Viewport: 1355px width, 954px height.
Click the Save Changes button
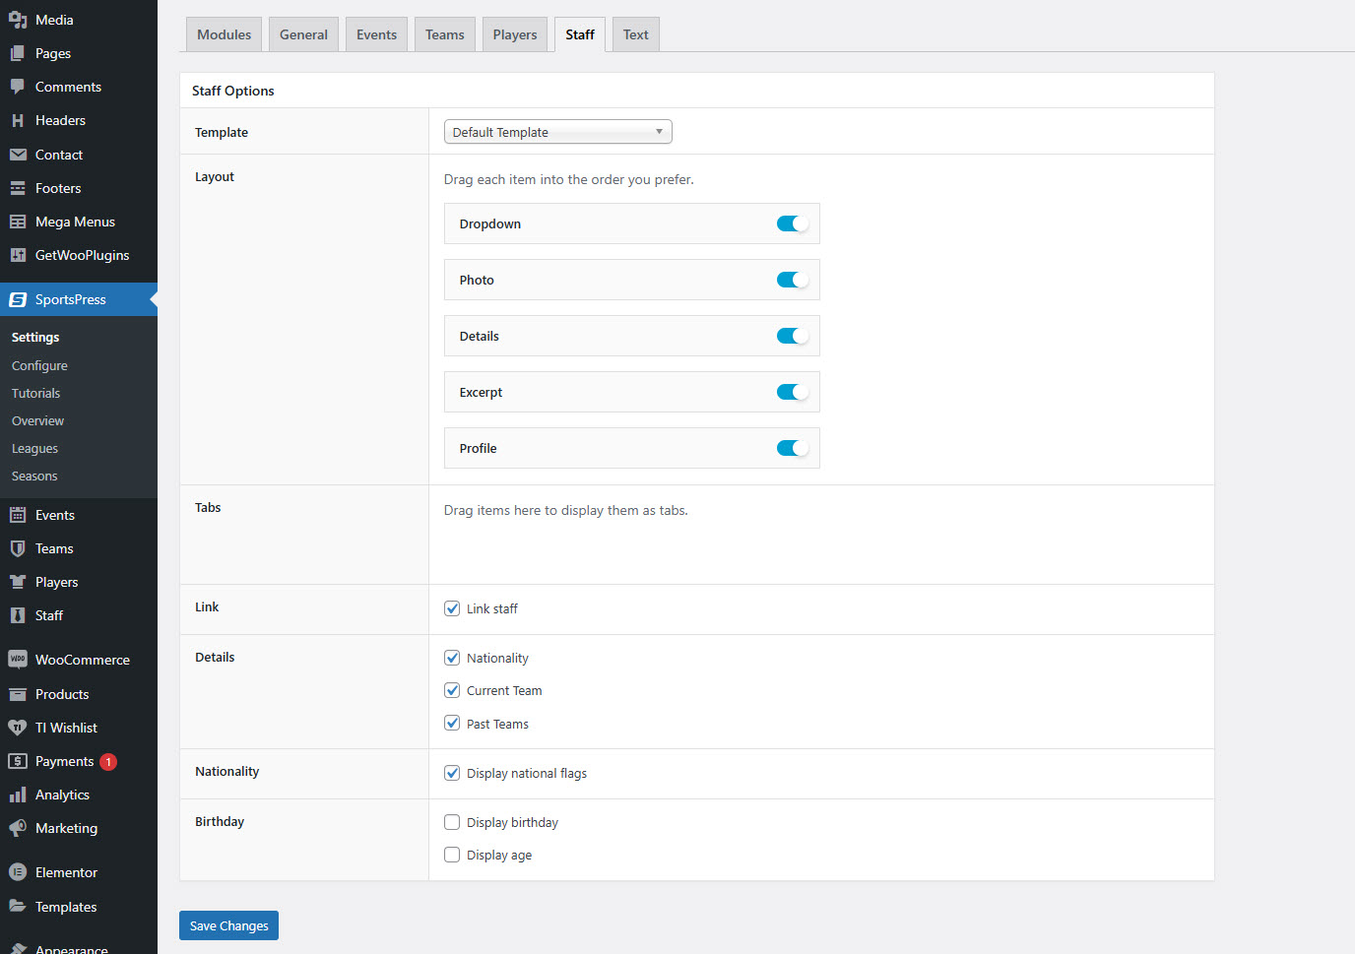(x=228, y=925)
